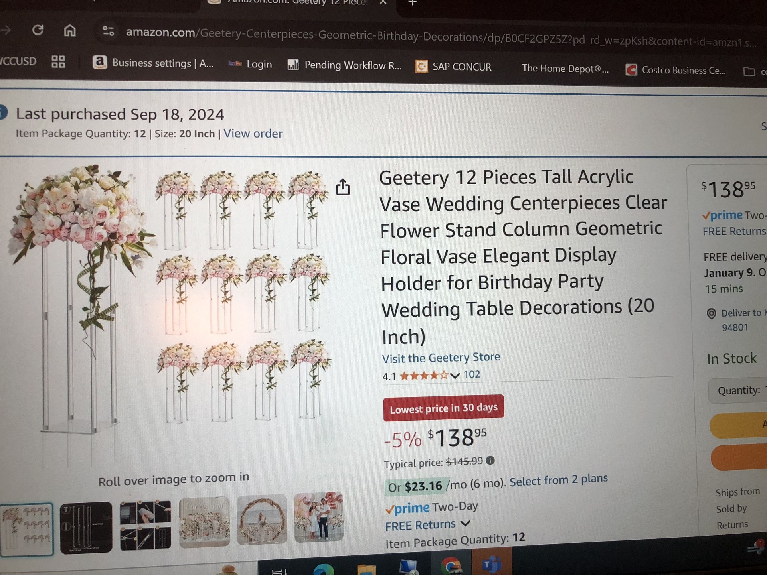The width and height of the screenshot is (767, 575).
Task: Click the browser home icon
Action: click(x=70, y=30)
